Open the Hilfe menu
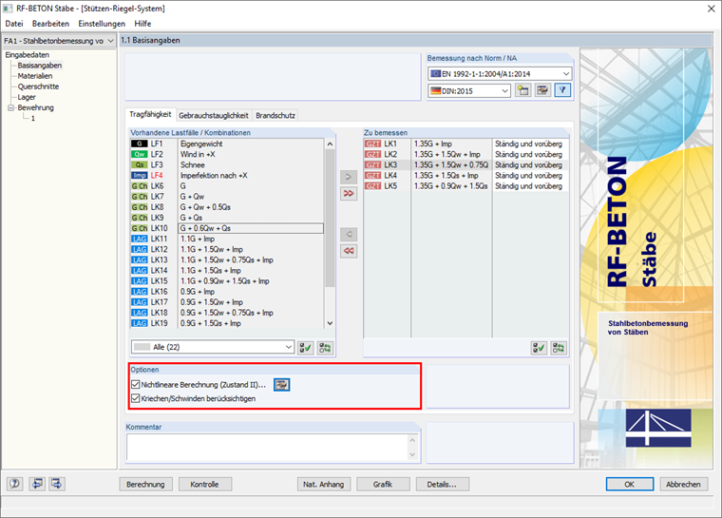This screenshot has height=518, width=722. tap(142, 24)
